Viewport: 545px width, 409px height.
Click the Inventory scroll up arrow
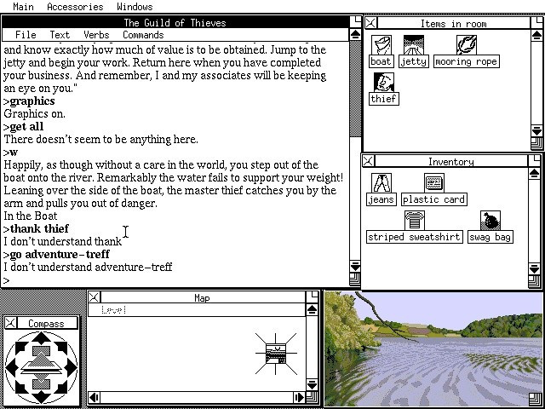(534, 173)
